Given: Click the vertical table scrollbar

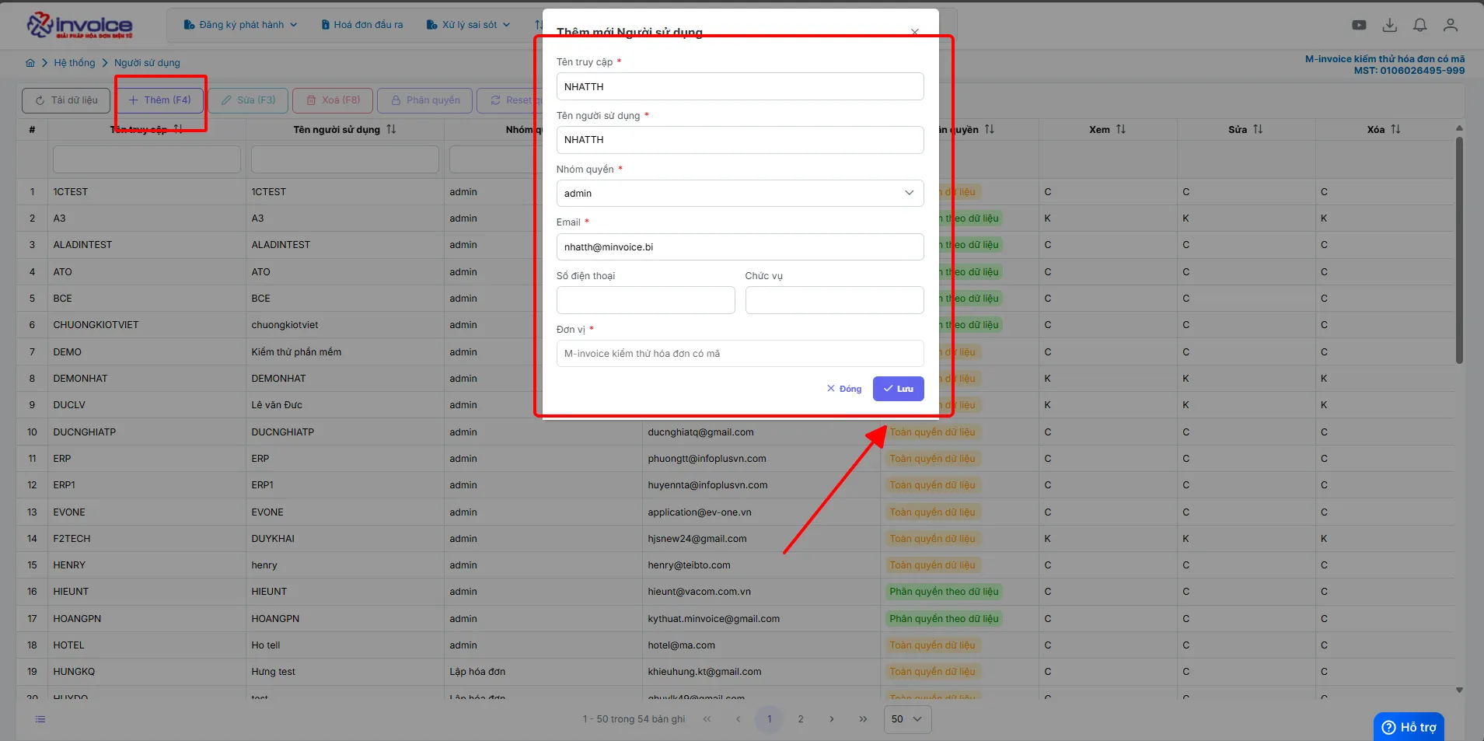Looking at the screenshot, I should click(x=1459, y=250).
